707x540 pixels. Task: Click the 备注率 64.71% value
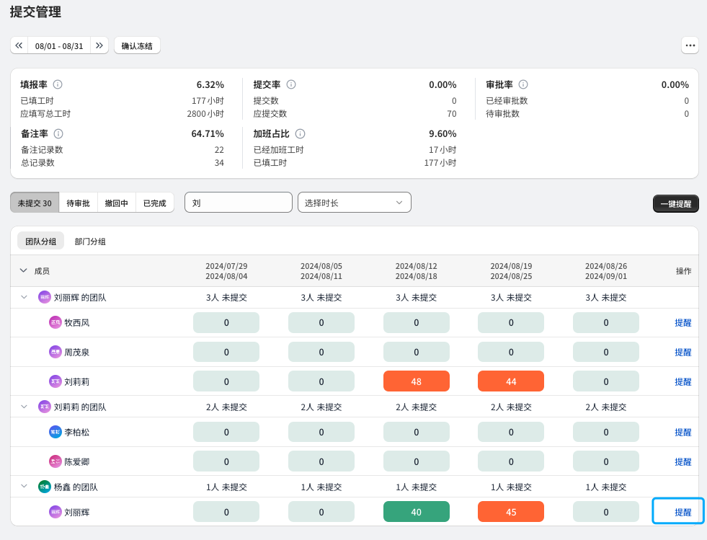click(x=208, y=133)
